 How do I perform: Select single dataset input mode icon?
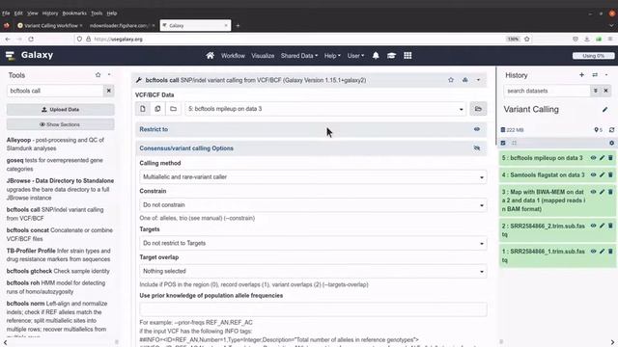143,109
